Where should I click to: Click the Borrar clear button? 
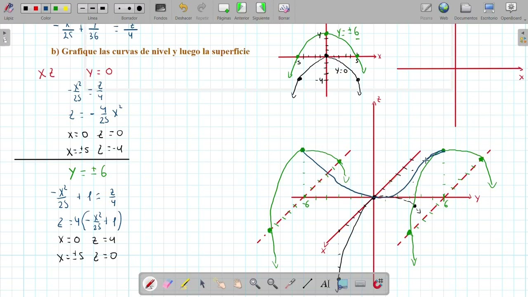click(284, 11)
